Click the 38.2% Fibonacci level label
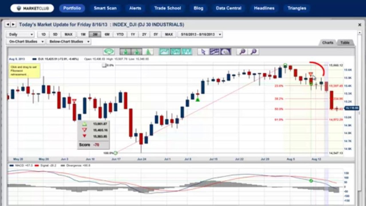The image size is (366, 206). (279, 99)
